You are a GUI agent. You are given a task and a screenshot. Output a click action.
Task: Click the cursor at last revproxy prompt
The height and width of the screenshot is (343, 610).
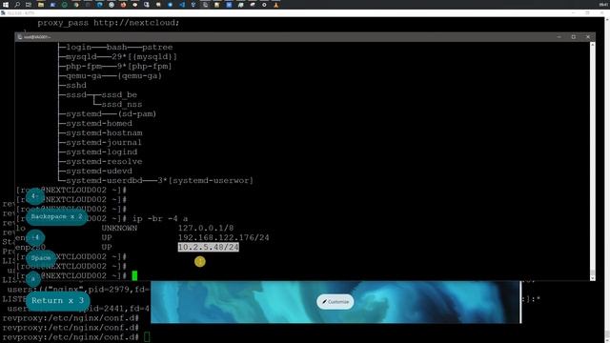pos(147,337)
